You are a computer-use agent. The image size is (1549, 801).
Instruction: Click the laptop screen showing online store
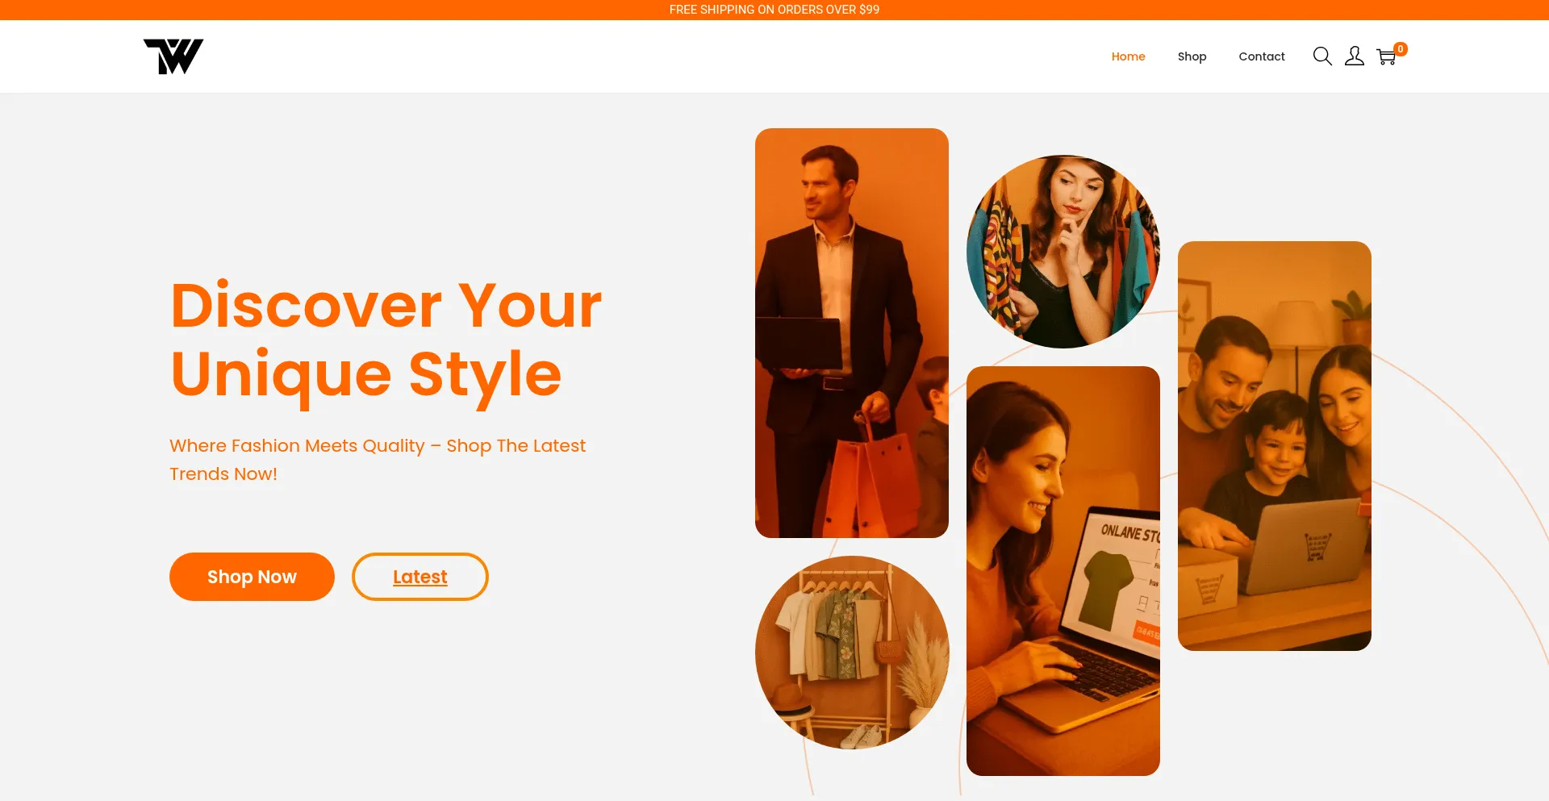[1117, 577]
